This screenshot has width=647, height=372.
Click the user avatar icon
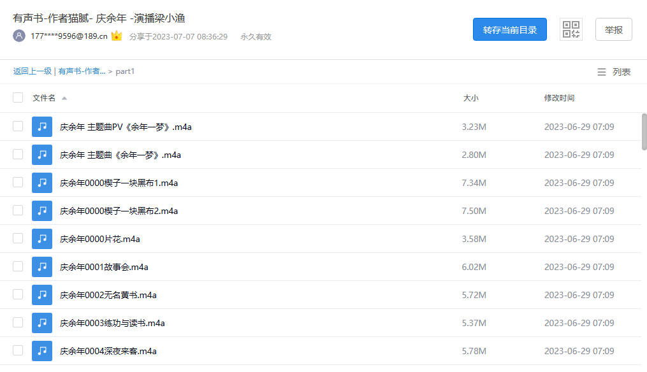[x=19, y=36]
